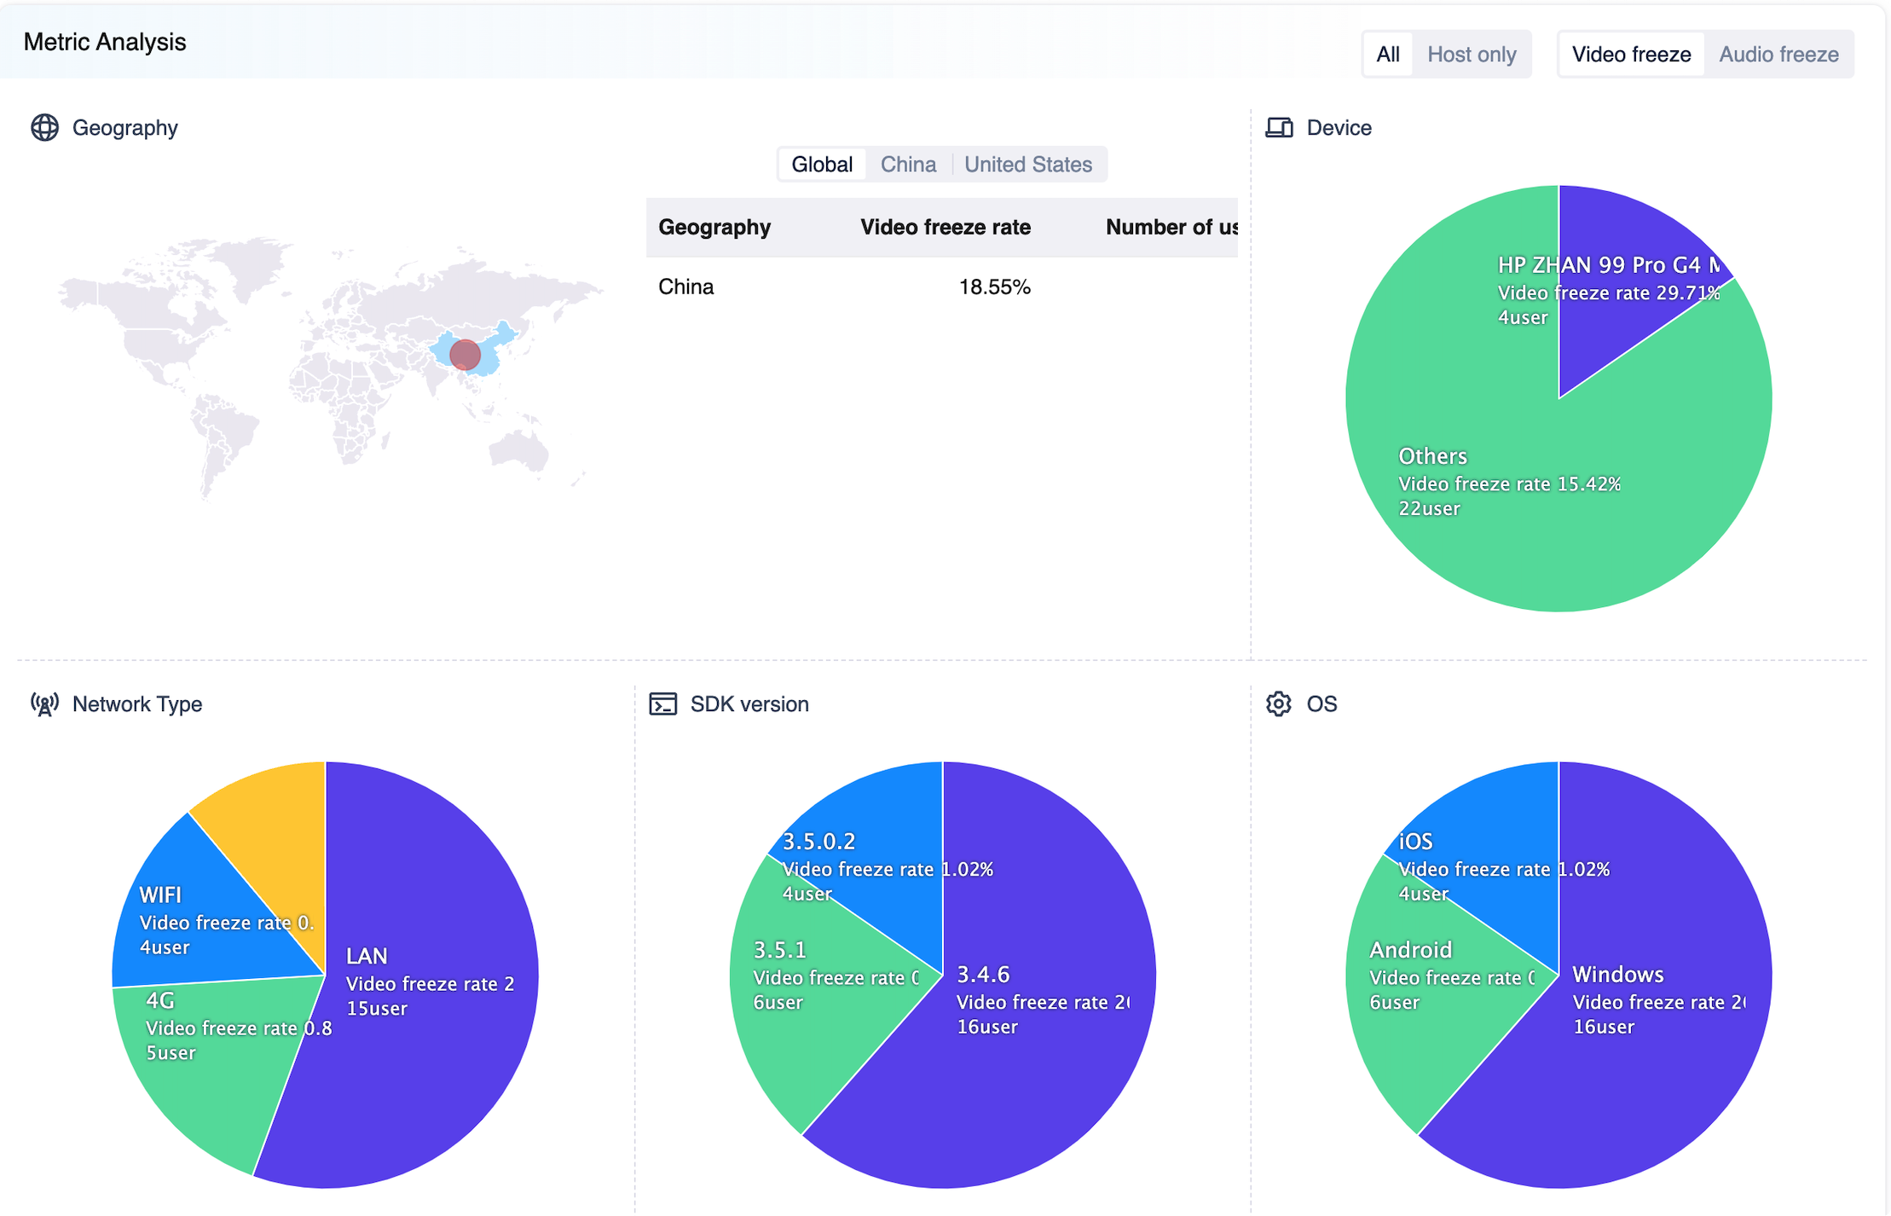Click the Device section label
Image resolution: width=1891 pixels, height=1216 pixels.
click(1339, 128)
